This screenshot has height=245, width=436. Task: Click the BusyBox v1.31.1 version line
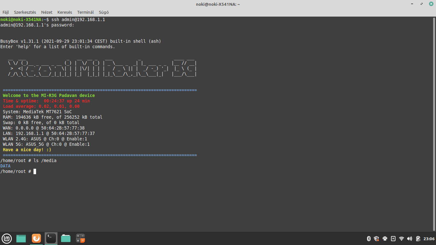tap(81, 41)
